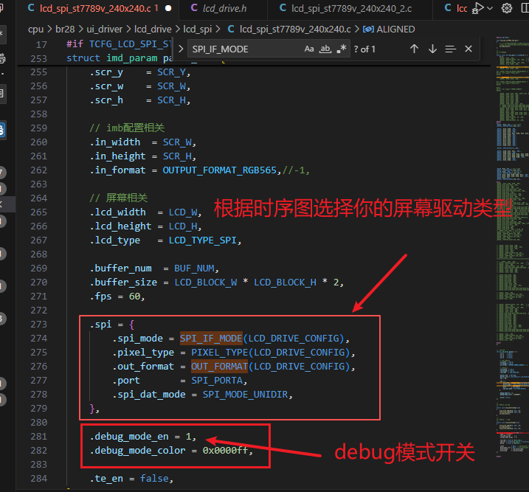Toggle Find in Selection in the find widget
The height and width of the screenshot is (492, 529).
450,49
